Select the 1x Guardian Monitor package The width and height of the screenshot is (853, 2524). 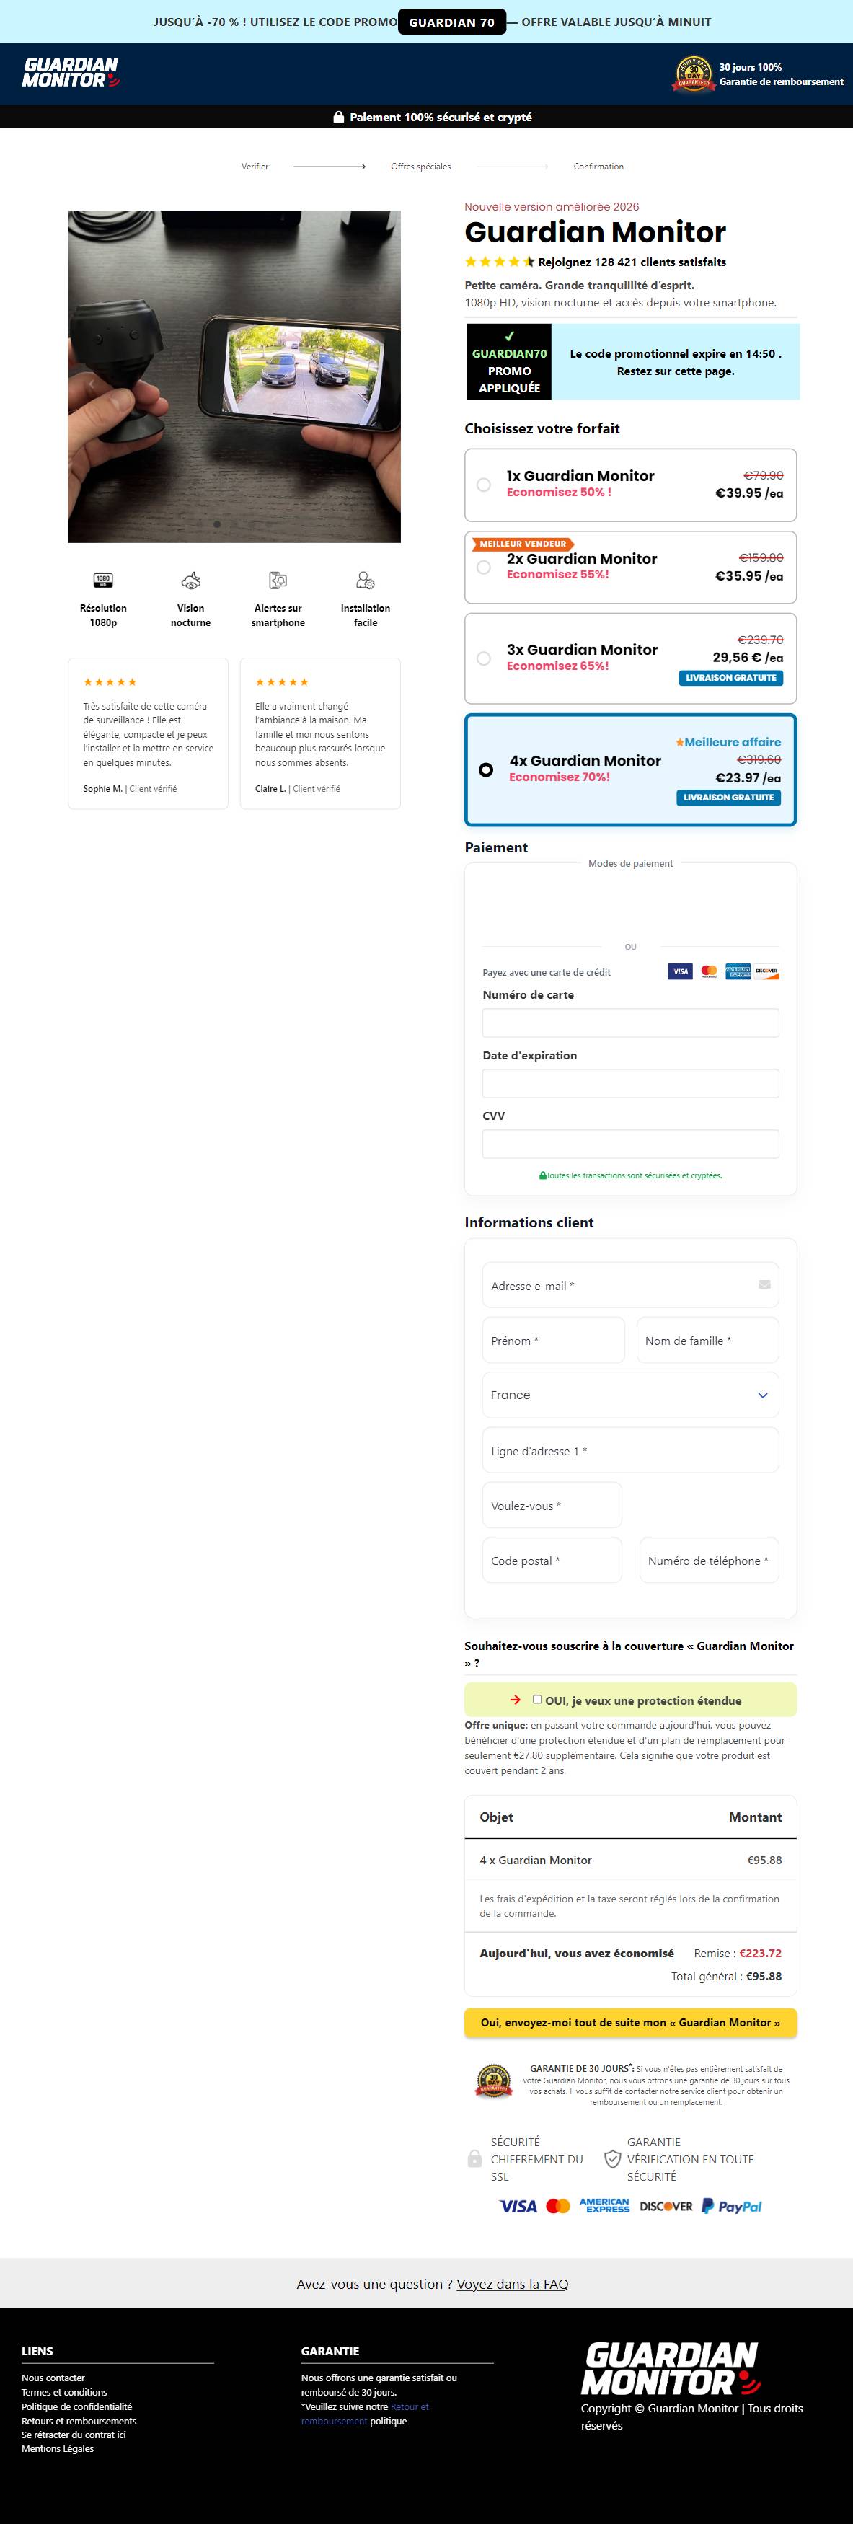coord(631,485)
